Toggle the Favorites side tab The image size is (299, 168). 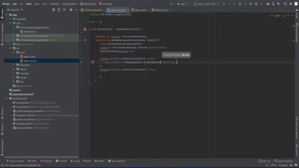[2, 129]
